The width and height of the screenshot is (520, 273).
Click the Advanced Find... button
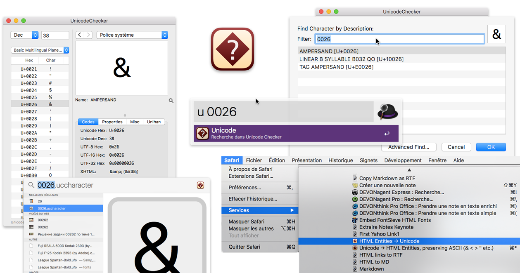pyautogui.click(x=408, y=147)
